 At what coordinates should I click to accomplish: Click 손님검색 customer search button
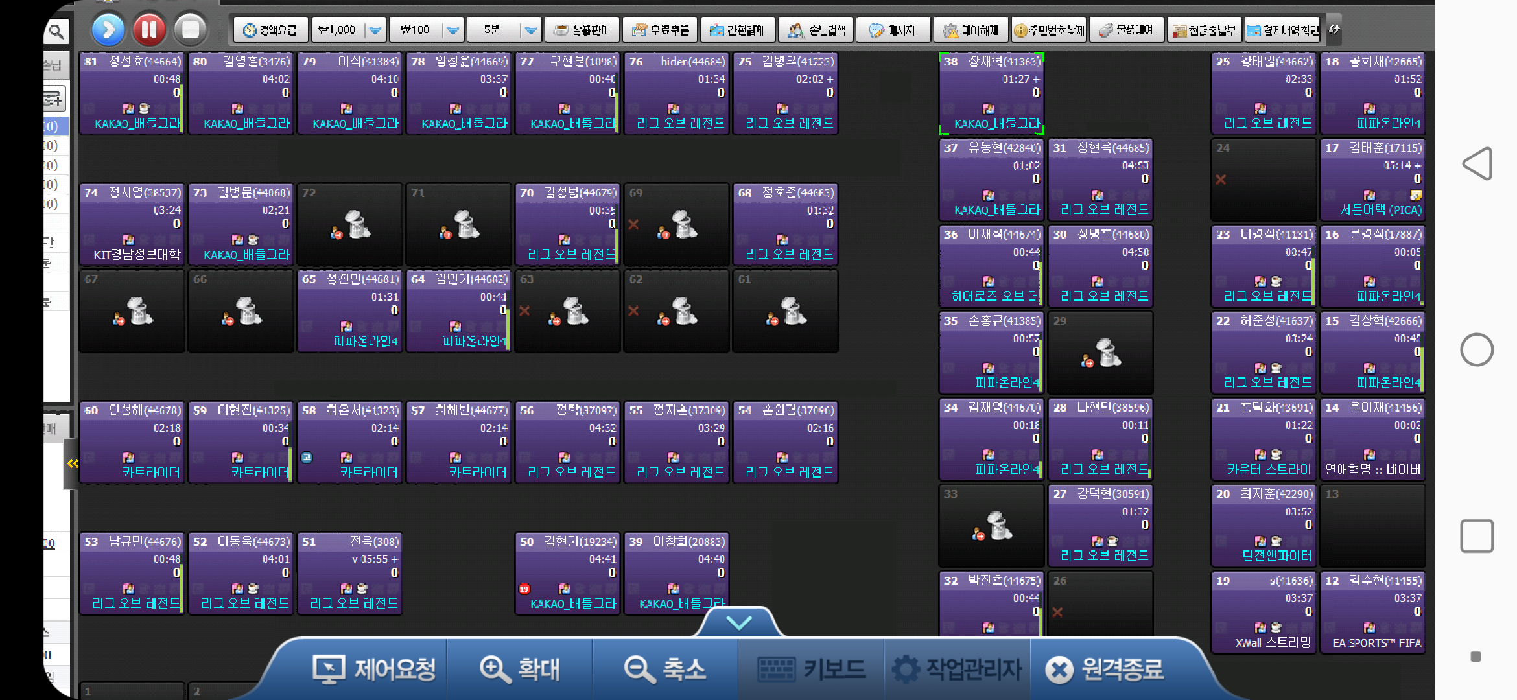[816, 30]
